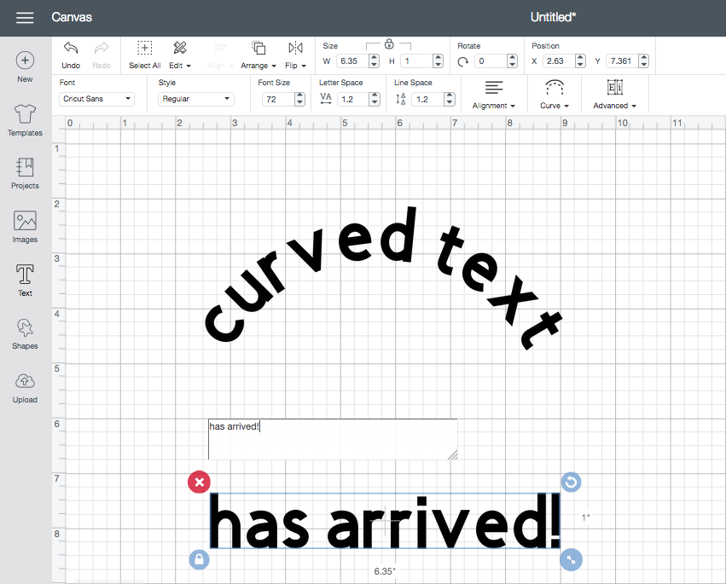Increase Y position with stepper
This screenshot has height=584, width=726.
(x=643, y=58)
